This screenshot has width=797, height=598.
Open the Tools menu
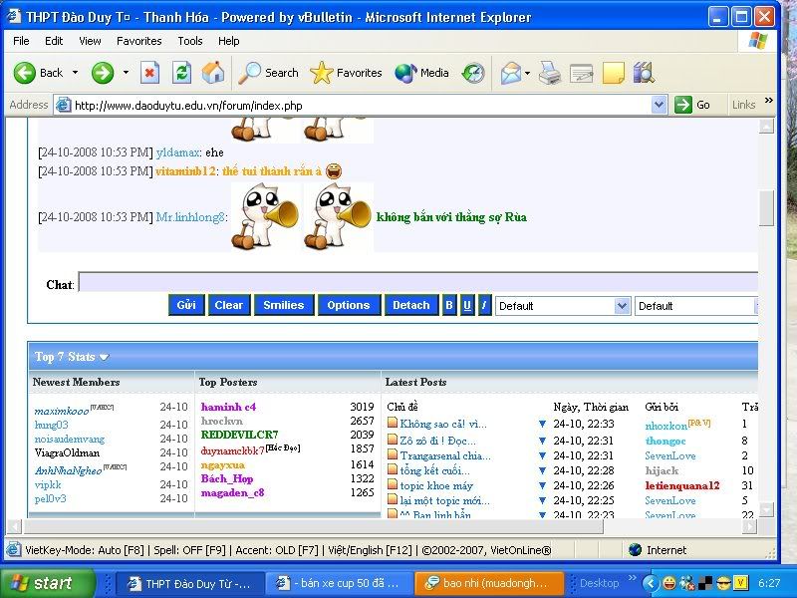coord(189,41)
